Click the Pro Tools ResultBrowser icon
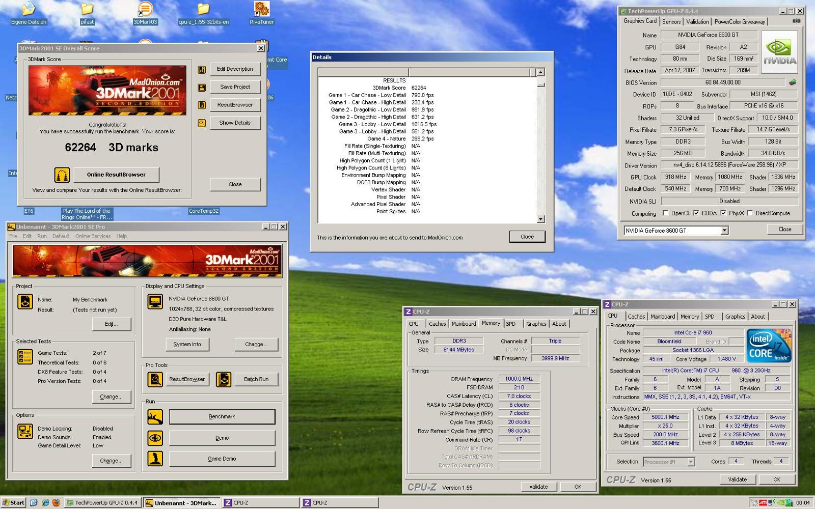Image resolution: width=815 pixels, height=509 pixels. pos(155,379)
